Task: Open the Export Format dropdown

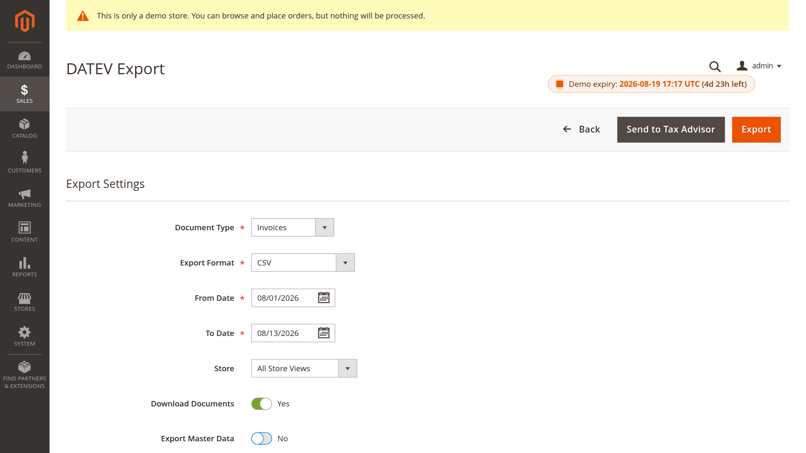Action: [303, 263]
